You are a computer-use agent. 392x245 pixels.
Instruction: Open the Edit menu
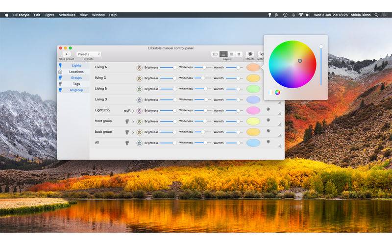(37, 15)
